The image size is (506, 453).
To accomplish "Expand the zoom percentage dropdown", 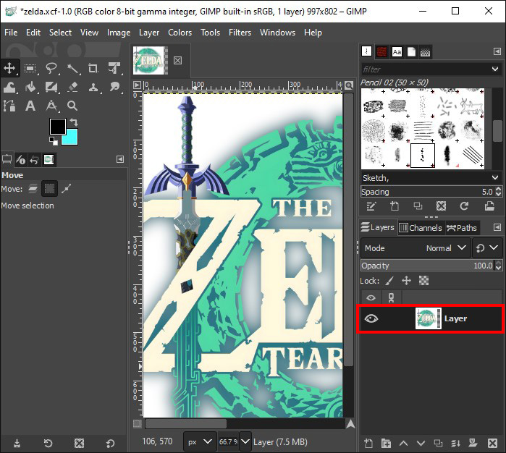I will point(245,441).
